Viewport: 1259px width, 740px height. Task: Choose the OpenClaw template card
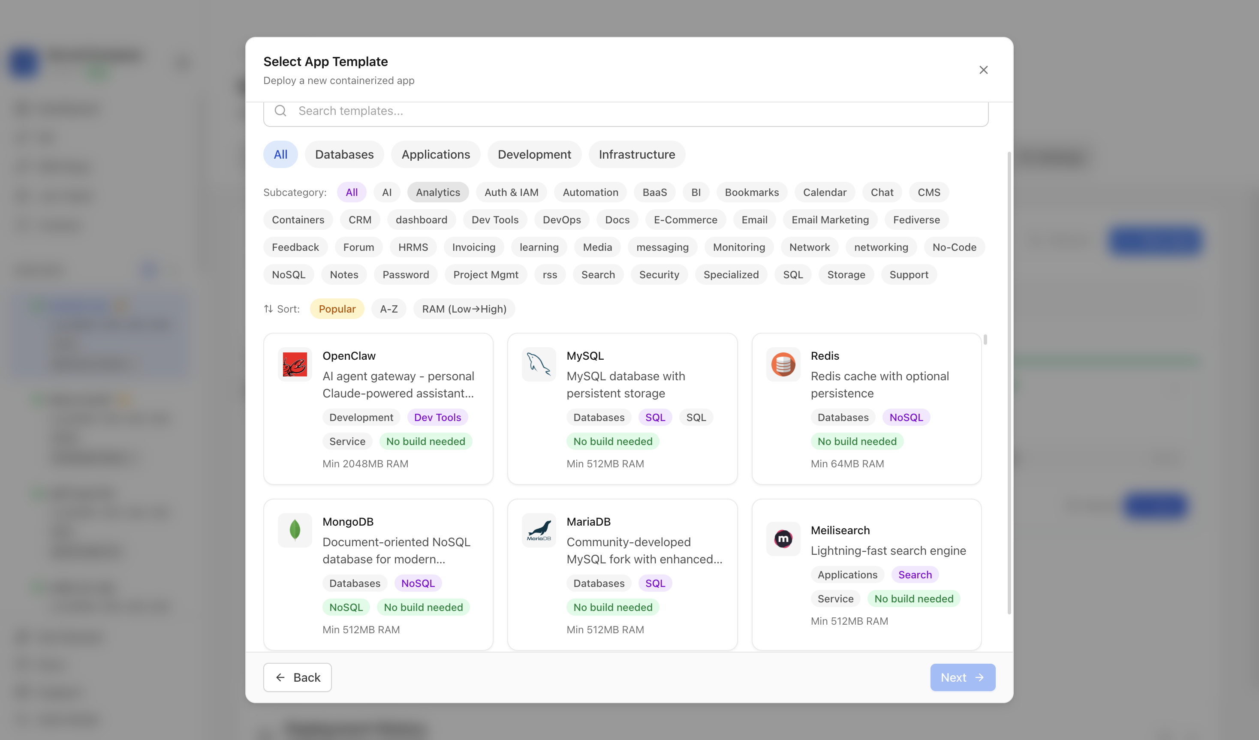pyautogui.click(x=378, y=409)
